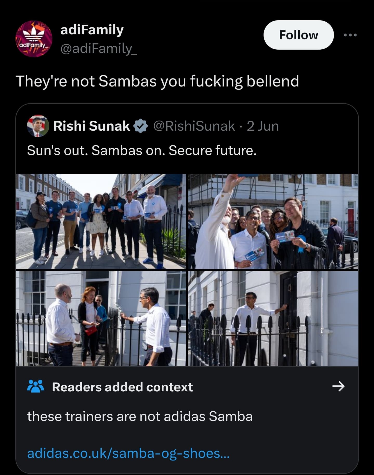View the photo of railing conversation
Screen dimensions: 374x475
click(101, 319)
